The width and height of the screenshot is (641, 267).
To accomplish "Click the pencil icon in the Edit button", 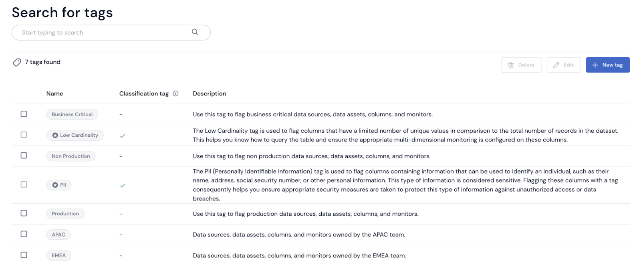I will [557, 65].
